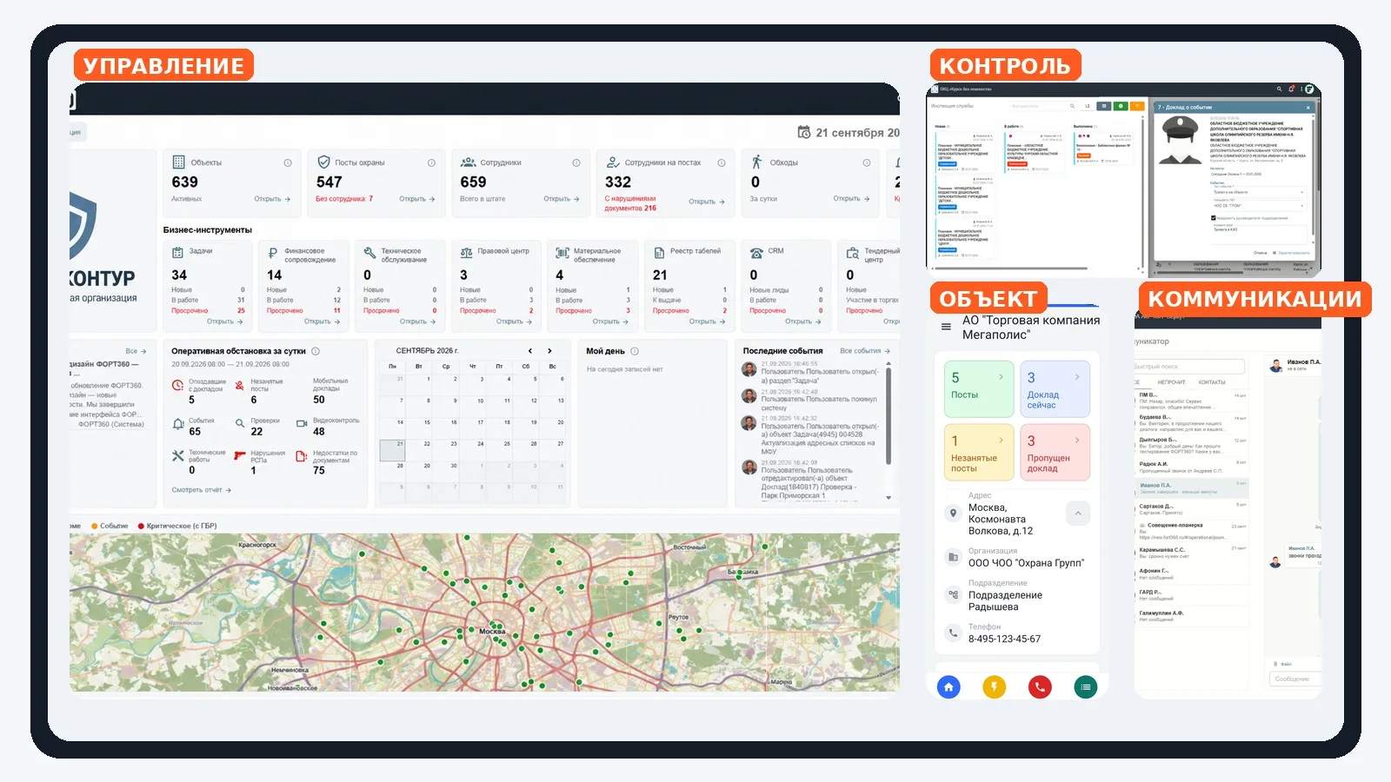Click the Посты охраны shield icon
This screenshot has height=782, width=1391.
pos(323,162)
